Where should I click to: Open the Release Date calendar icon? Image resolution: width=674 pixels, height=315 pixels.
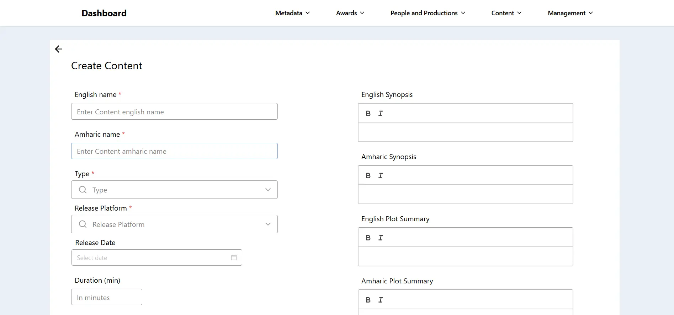pos(234,257)
